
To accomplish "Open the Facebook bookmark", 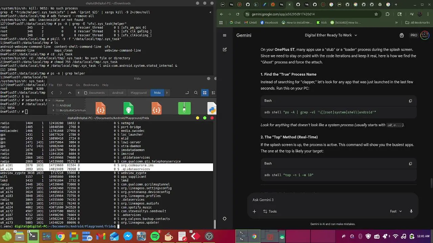I will 269,23.
